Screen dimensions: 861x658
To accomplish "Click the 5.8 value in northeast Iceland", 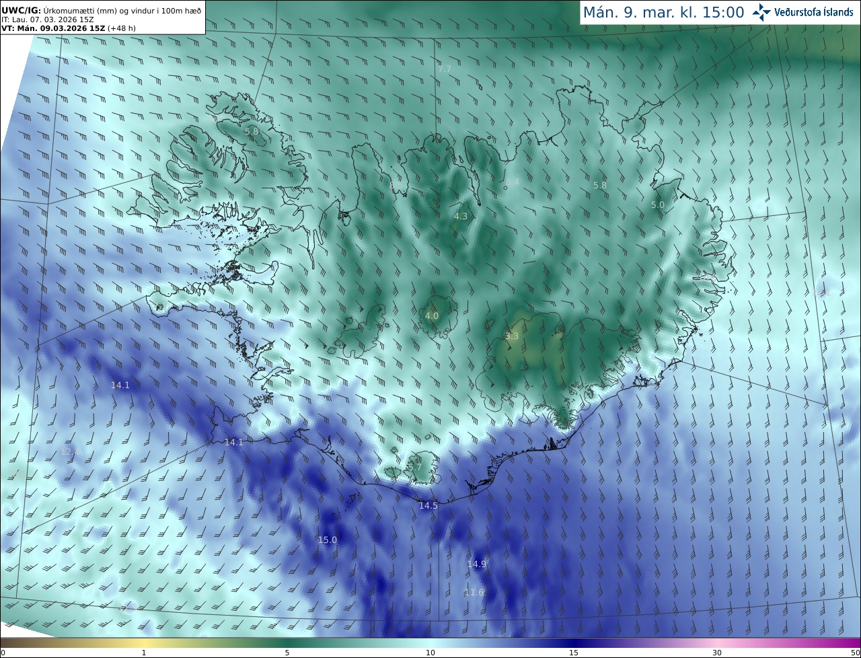I will coord(600,185).
